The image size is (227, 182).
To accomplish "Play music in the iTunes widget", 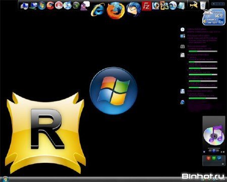I will tap(214, 151).
